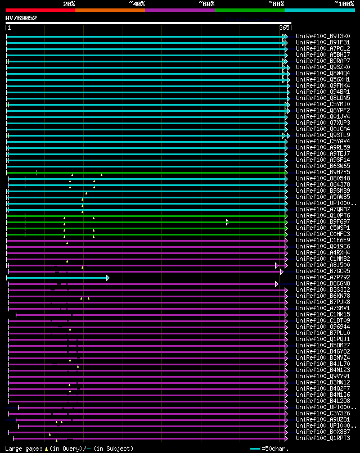Open hit UniRef100_B6SW65
Screen dimensions: 360x453
(323, 166)
